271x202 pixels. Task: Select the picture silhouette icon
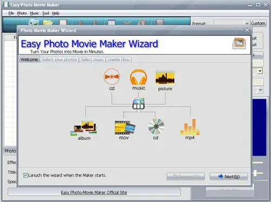pyautogui.click(x=165, y=78)
